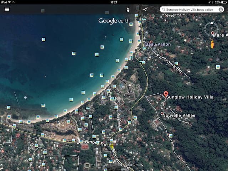Tap the my-location arrow icon
Viewport: 228px width, 171px height.
coord(145,10)
